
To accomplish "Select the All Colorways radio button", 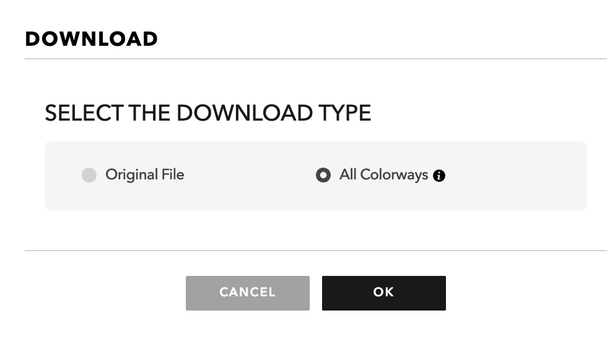I will click(x=323, y=175).
